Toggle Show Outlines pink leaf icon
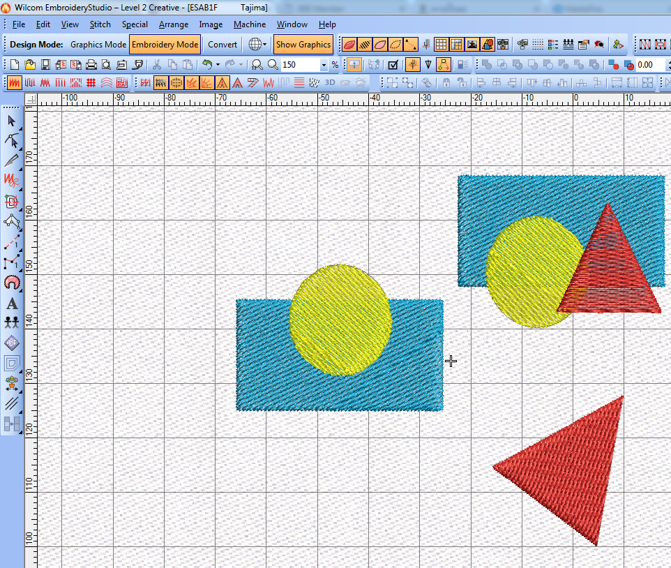671x568 pixels. point(379,45)
